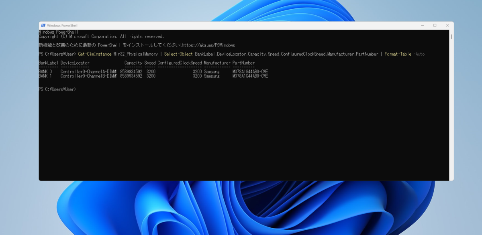Click 'Controller0-ChannelA-DIMM1' device locator
This screenshot has width=482, height=235.
pos(89,72)
